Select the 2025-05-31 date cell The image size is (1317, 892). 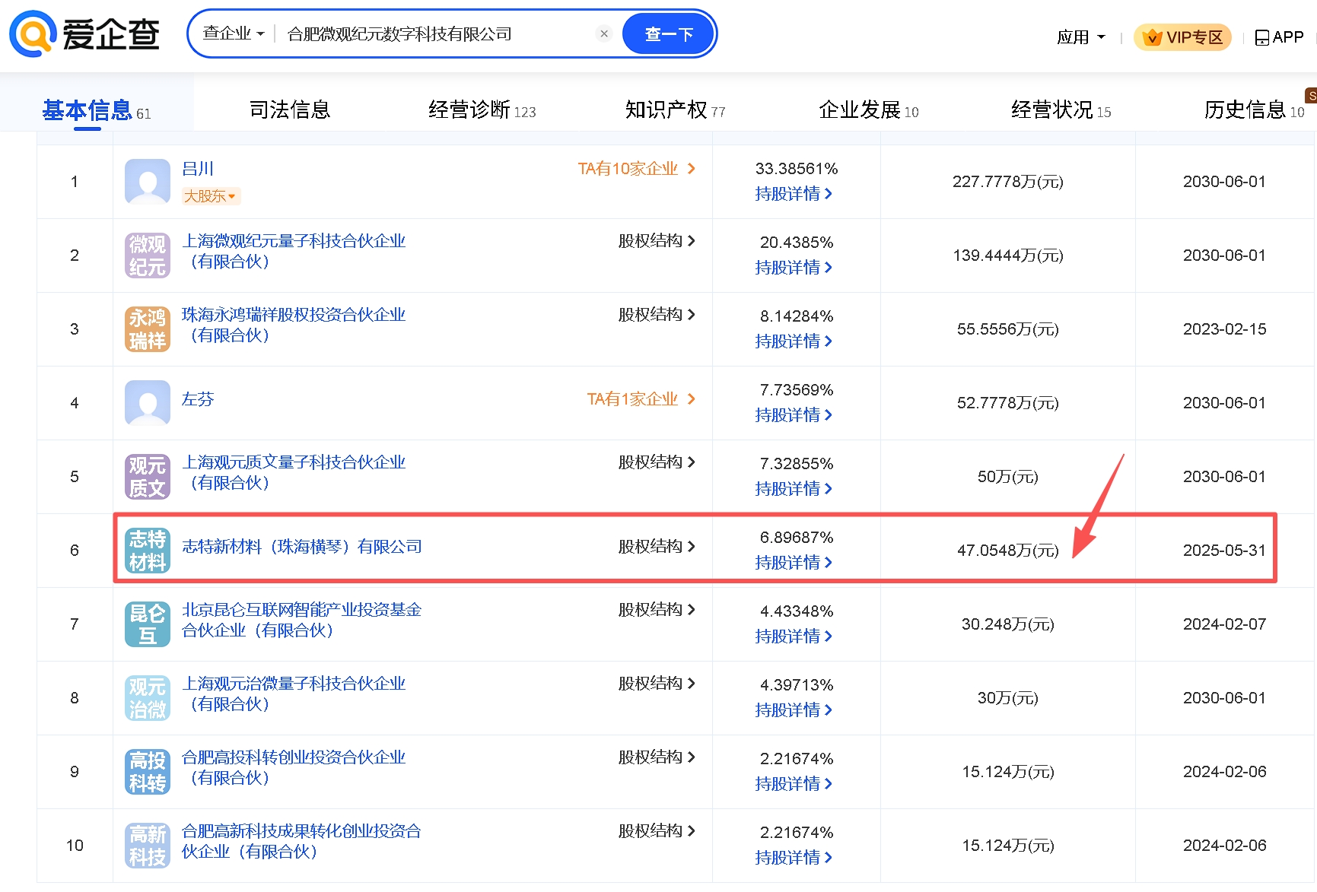coord(1224,551)
